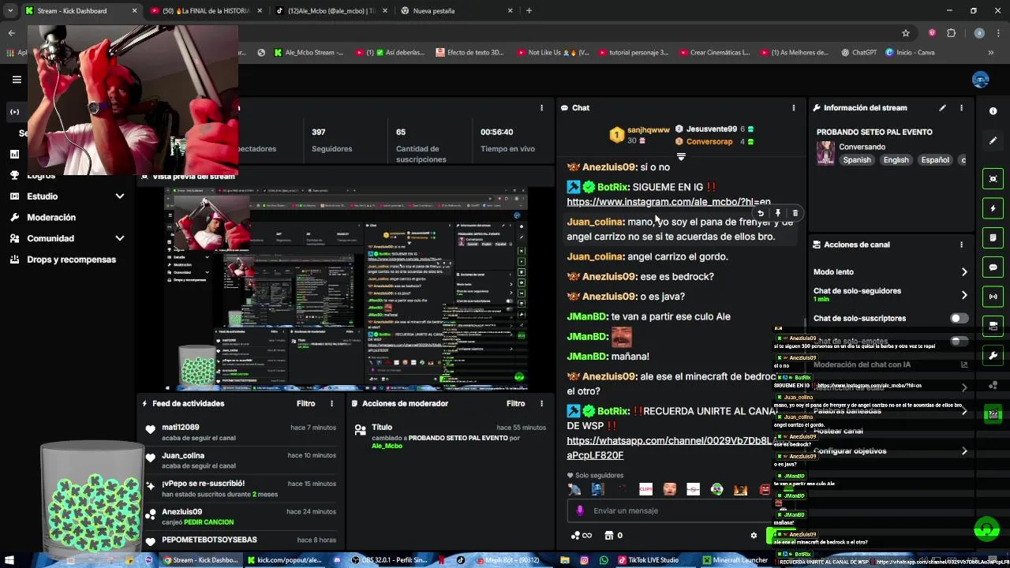Pin the hovered chat message
Viewport: 1010px width, 568px height.
777,213
